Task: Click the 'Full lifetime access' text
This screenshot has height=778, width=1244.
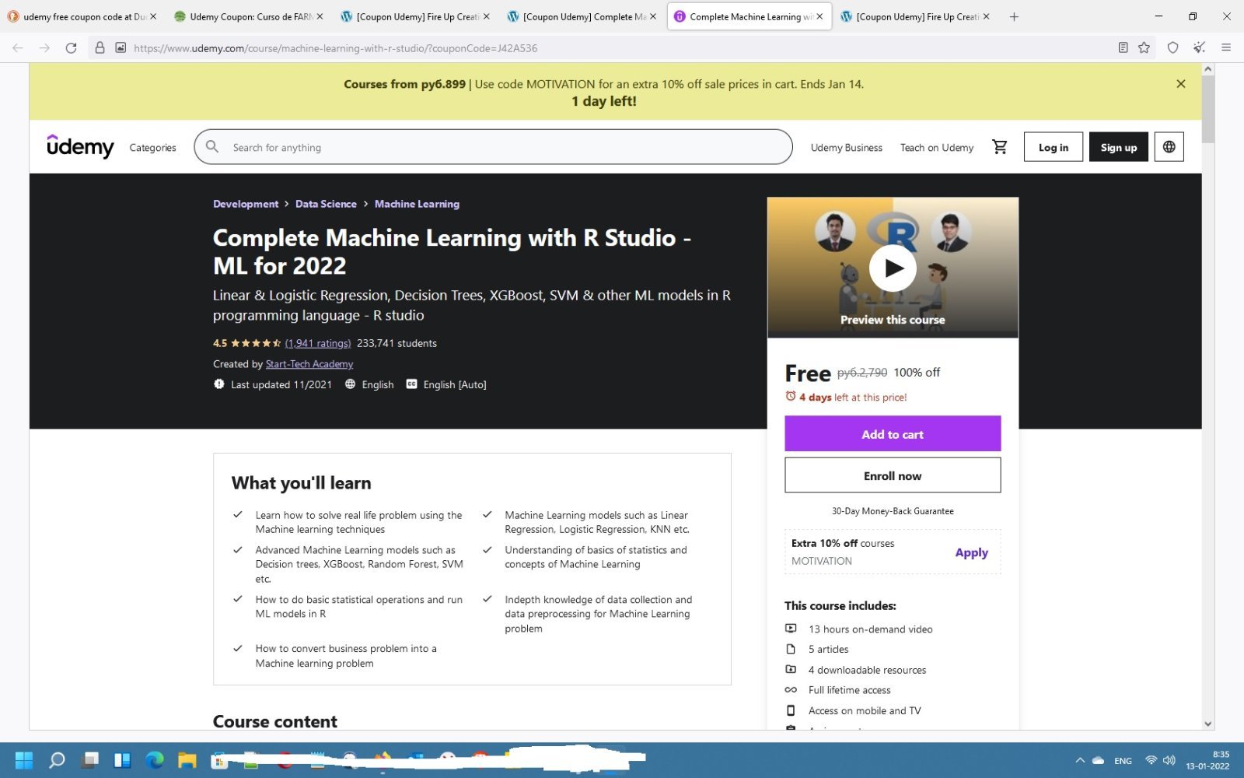Action: tap(849, 690)
